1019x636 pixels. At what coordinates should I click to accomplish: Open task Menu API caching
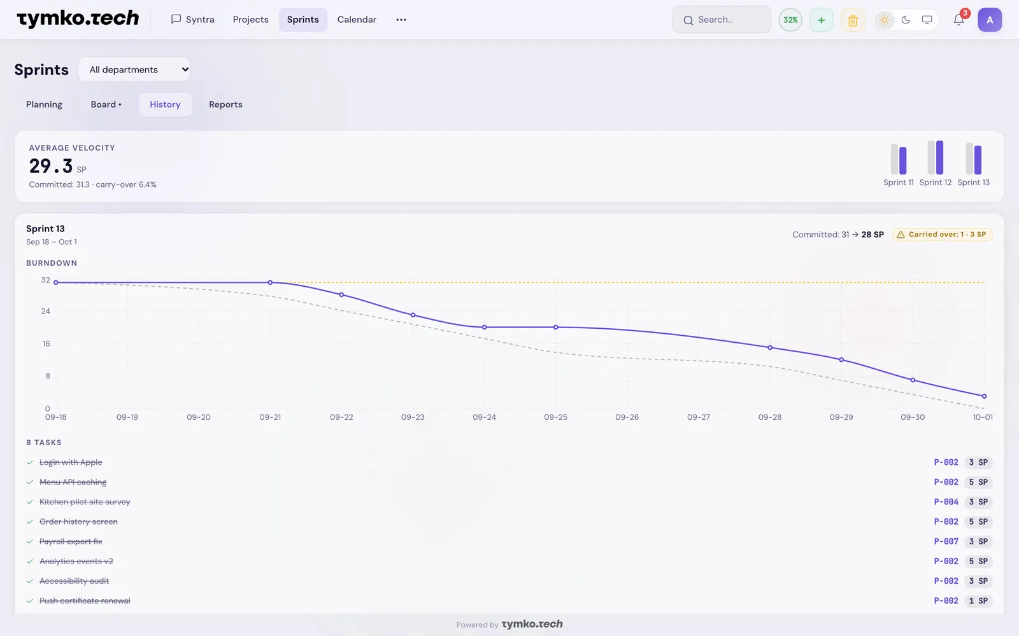(73, 482)
